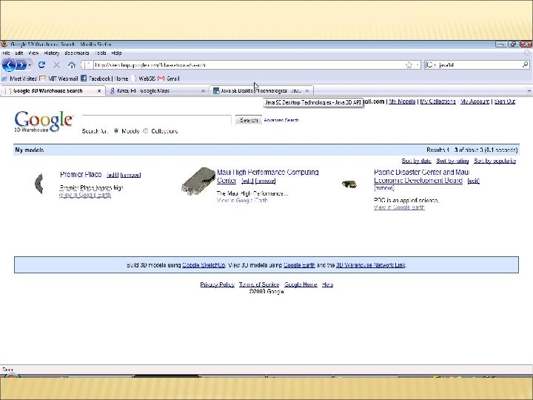
Task: Click the browser Forward arrow button
Action: (x=21, y=64)
